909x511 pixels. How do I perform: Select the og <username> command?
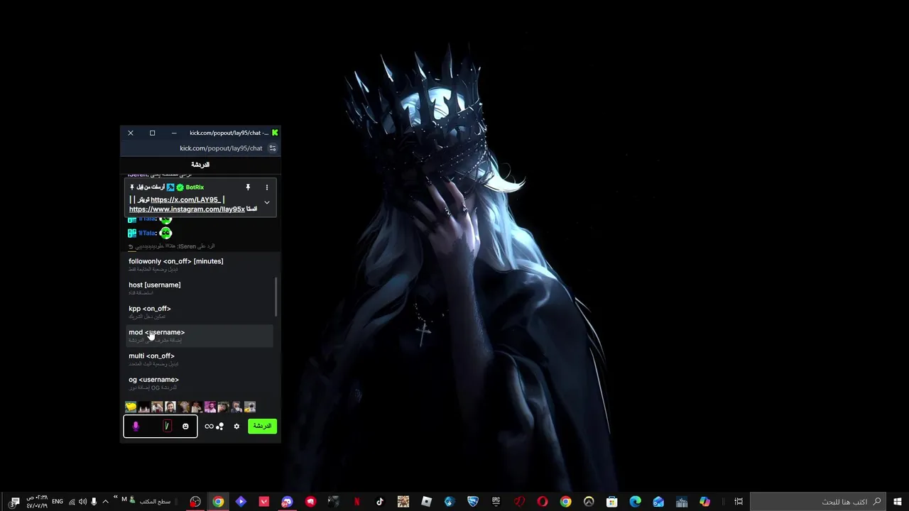[199, 383]
